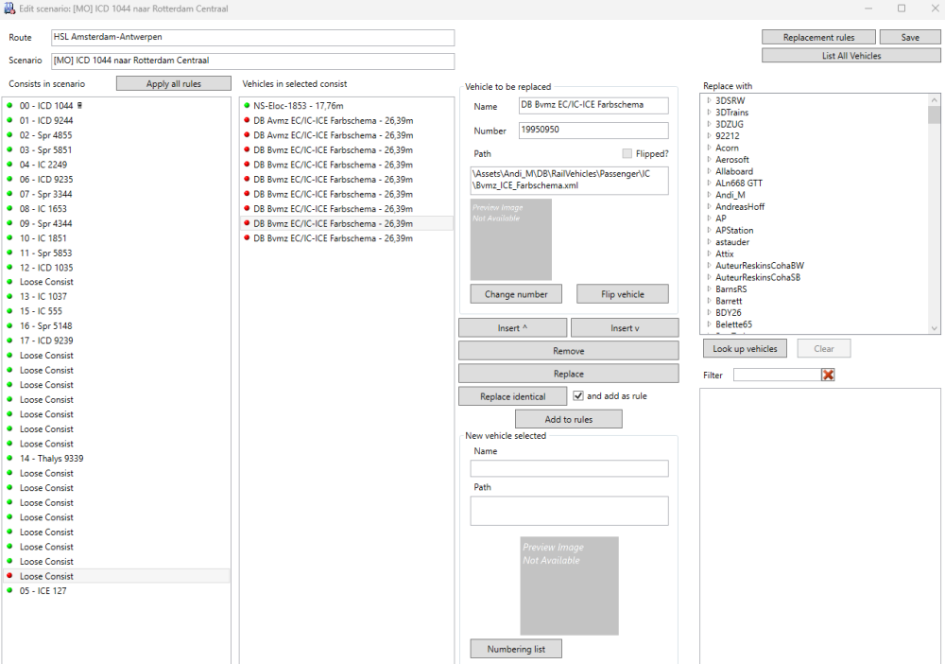
Task: Click the app icon in the title bar
Action: pyautogui.click(x=10, y=9)
